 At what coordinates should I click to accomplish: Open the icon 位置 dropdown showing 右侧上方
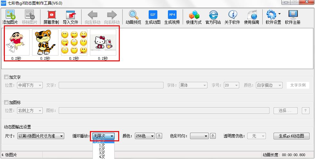30,110
